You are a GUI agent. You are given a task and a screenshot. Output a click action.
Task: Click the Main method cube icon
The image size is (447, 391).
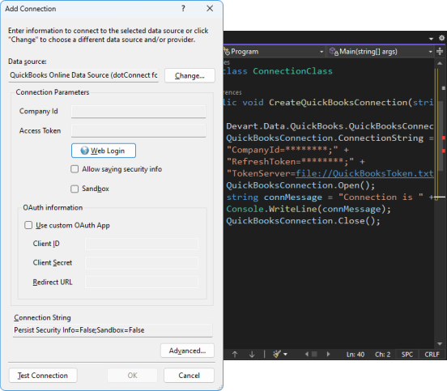click(334, 52)
